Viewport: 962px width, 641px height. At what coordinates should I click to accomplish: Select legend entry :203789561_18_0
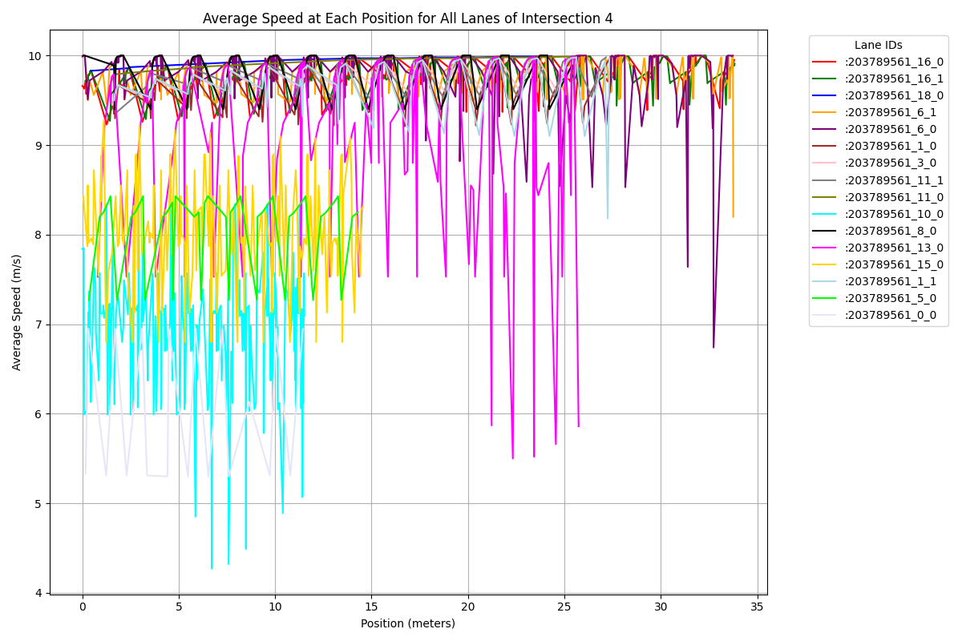tap(878, 95)
